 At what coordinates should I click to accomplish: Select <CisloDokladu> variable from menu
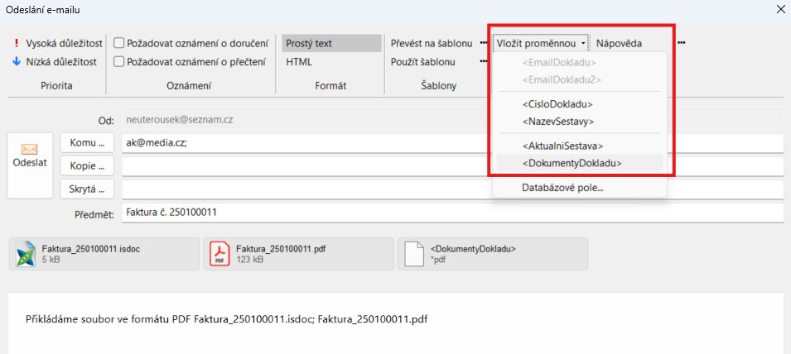click(x=557, y=104)
